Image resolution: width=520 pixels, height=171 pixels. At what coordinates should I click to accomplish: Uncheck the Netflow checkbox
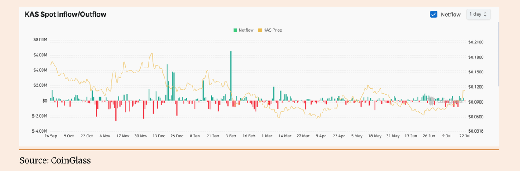point(433,15)
